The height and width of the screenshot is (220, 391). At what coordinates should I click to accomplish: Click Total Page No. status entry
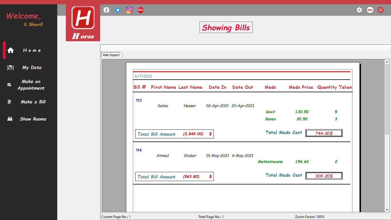(x=211, y=217)
